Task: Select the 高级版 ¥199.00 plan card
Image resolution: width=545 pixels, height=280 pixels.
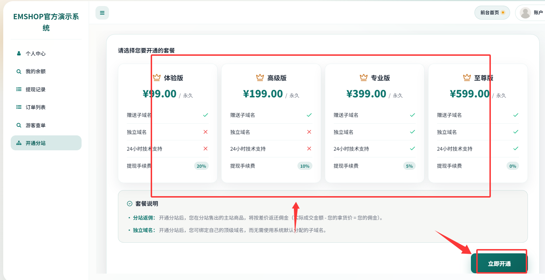Action: tap(271, 123)
